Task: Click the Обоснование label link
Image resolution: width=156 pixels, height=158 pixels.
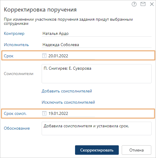Action: coord(17,128)
